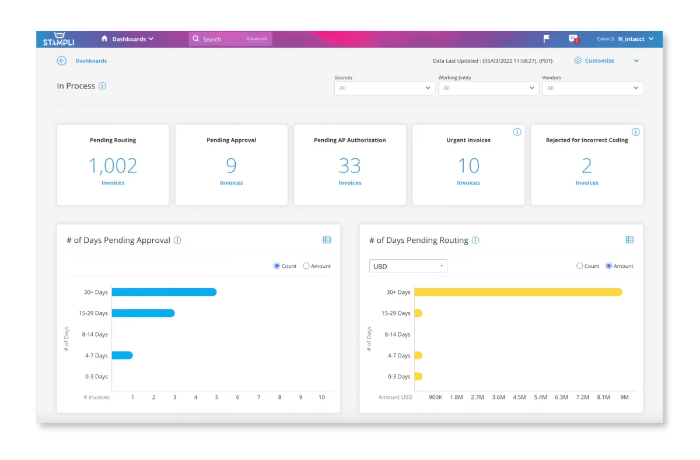Click the Customize link
This screenshot has height=460, width=700.
[x=600, y=61]
